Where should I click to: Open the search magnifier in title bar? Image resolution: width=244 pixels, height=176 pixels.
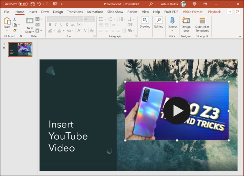(151, 4)
